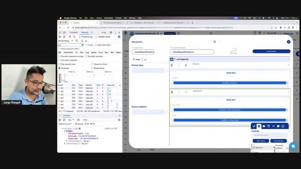Stop network recording with the red button
301x169 pixels.
tap(60, 37)
